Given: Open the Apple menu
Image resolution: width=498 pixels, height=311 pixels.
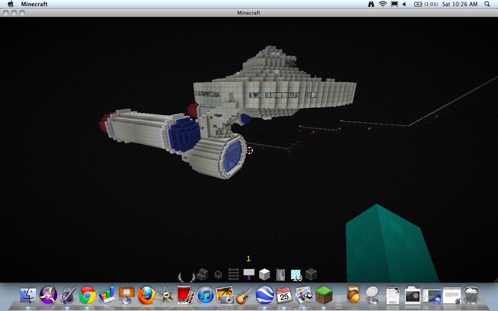Looking at the screenshot, I should (11, 4).
